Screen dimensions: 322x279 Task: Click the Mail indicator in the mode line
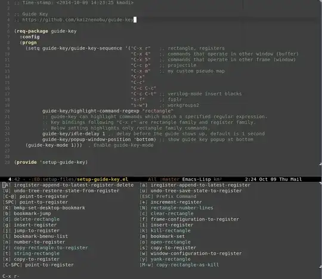point(296,179)
